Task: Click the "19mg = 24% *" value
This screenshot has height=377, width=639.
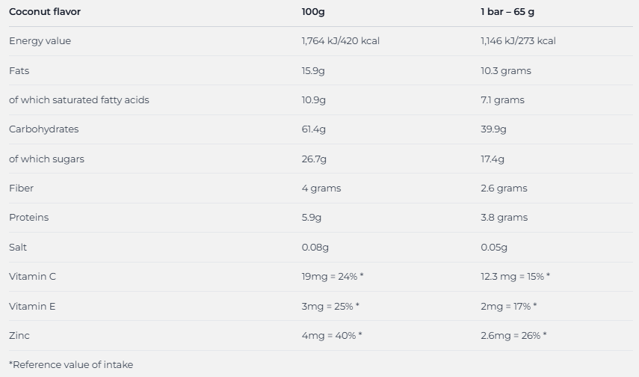Action: point(333,277)
